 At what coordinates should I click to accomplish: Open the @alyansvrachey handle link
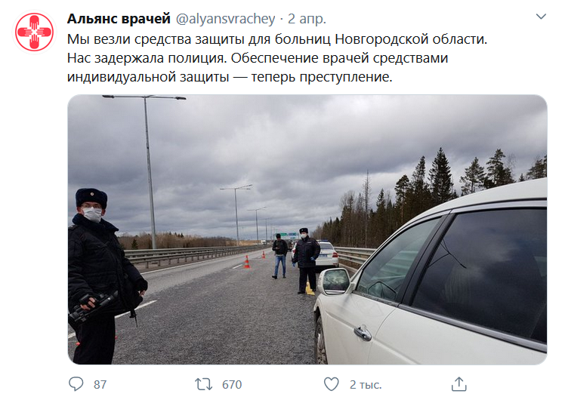click(225, 19)
